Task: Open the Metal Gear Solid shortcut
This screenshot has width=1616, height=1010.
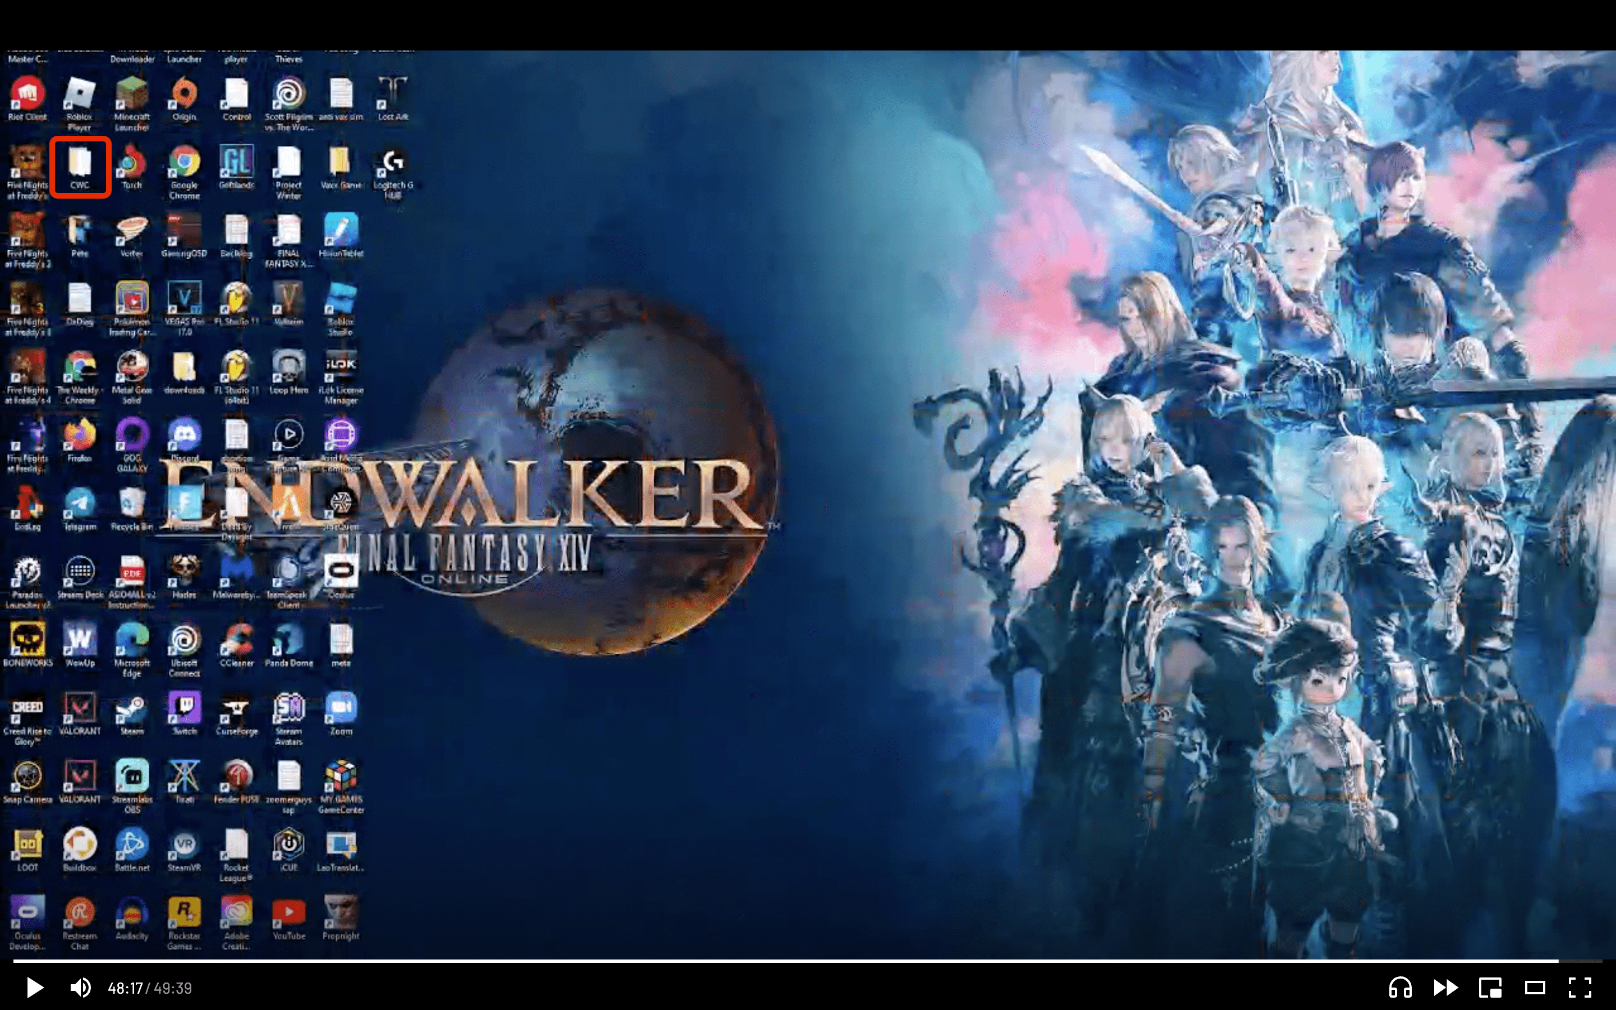Action: (x=131, y=378)
